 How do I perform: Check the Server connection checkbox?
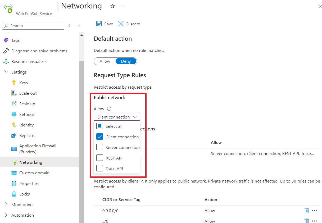[x=100, y=147]
